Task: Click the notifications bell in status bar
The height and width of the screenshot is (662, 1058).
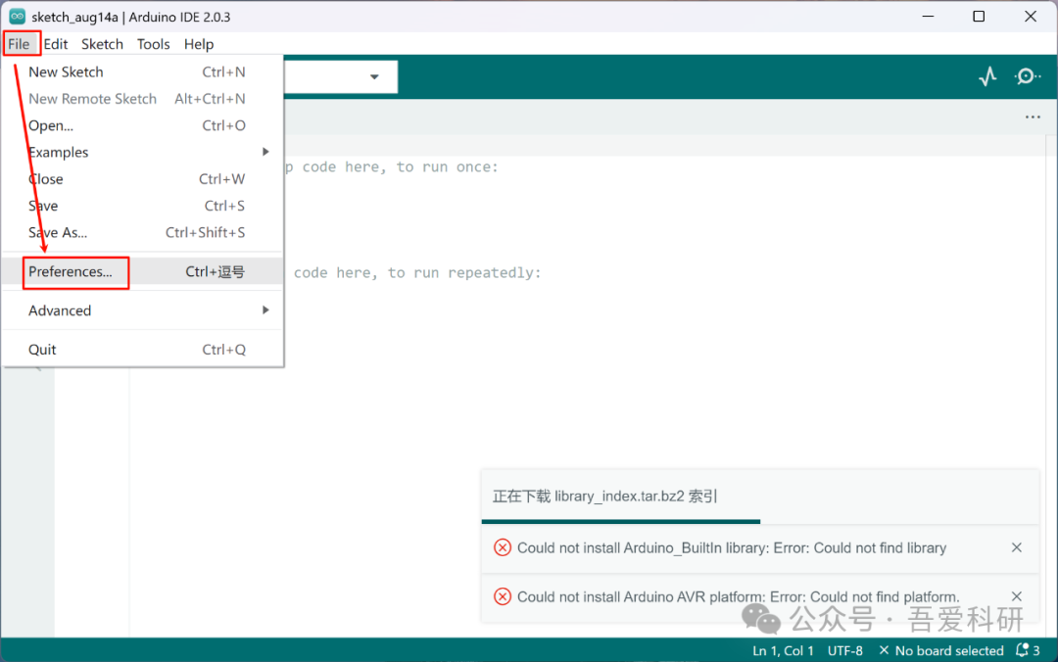Action: 1022,650
